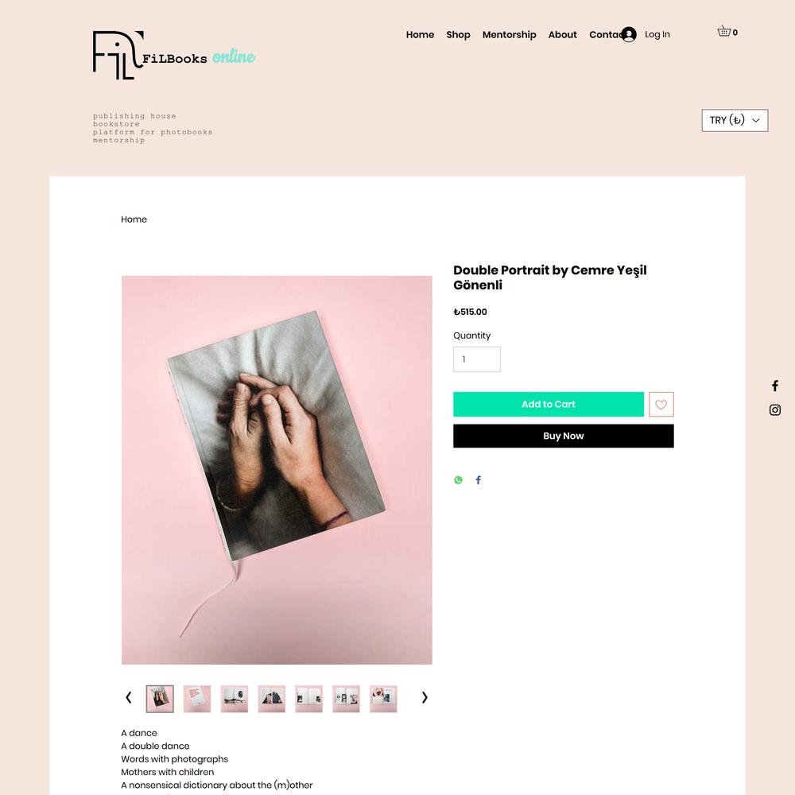Viewport: 795px width, 795px height.
Task: Open Instagram profile from side bar
Action: click(x=774, y=409)
